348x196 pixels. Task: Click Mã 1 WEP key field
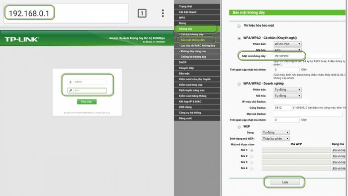pyautogui.click(x=296, y=150)
